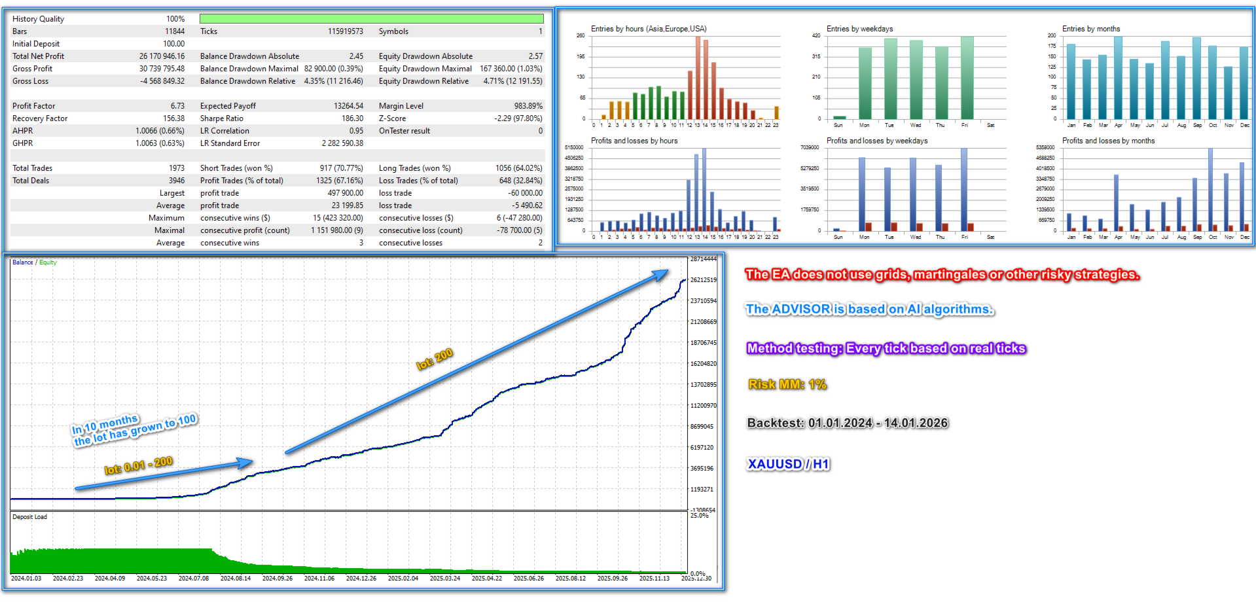The width and height of the screenshot is (1256, 608).
Task: Click the Entries by hours chart
Action: 685,78
